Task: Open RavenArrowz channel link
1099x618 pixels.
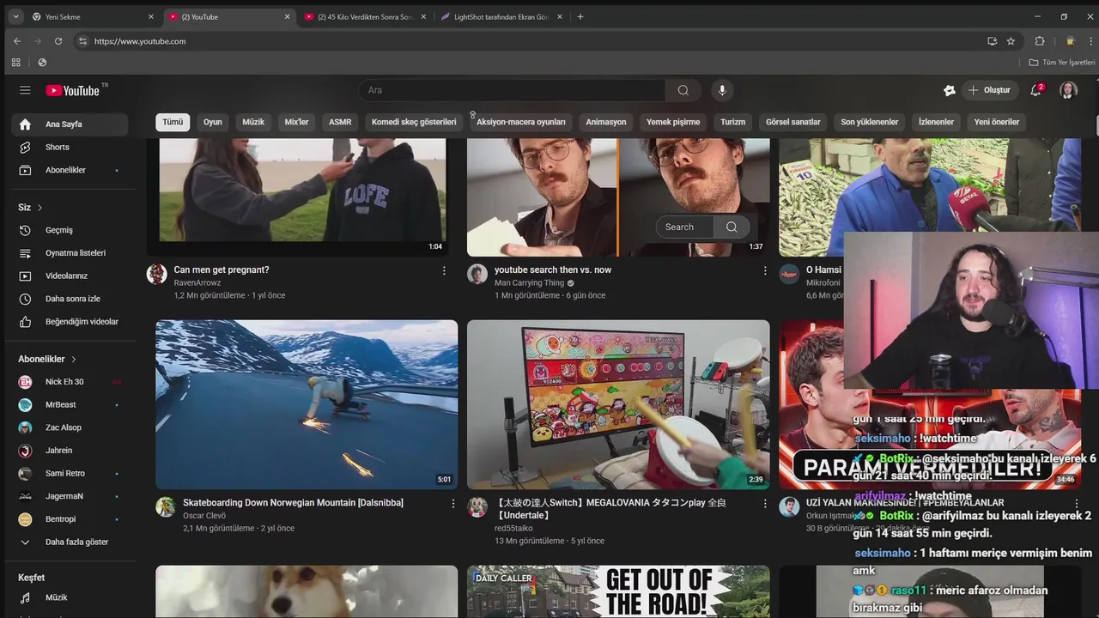Action: (197, 282)
